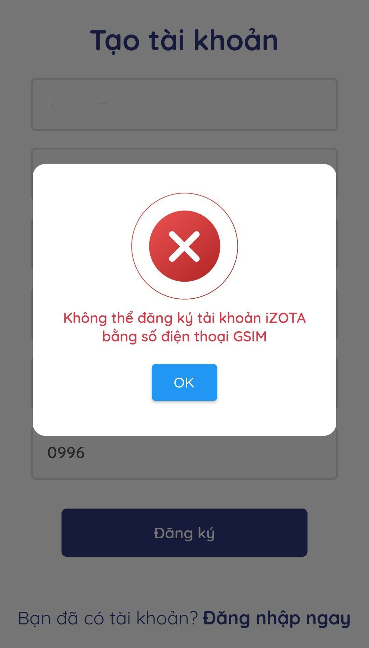Focus the first input field under the title

[x=184, y=105]
